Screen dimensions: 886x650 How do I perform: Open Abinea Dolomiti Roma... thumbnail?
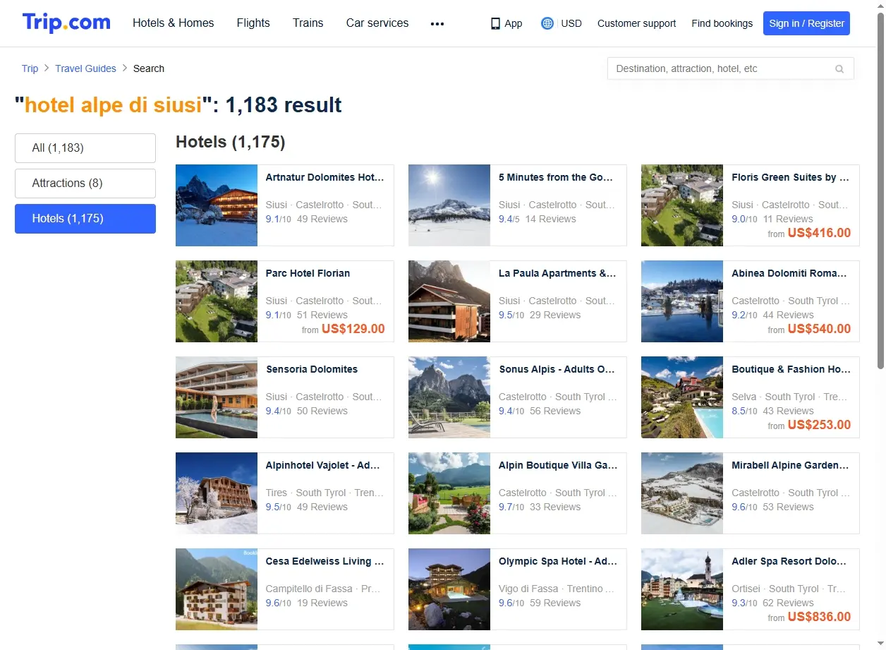tap(682, 301)
